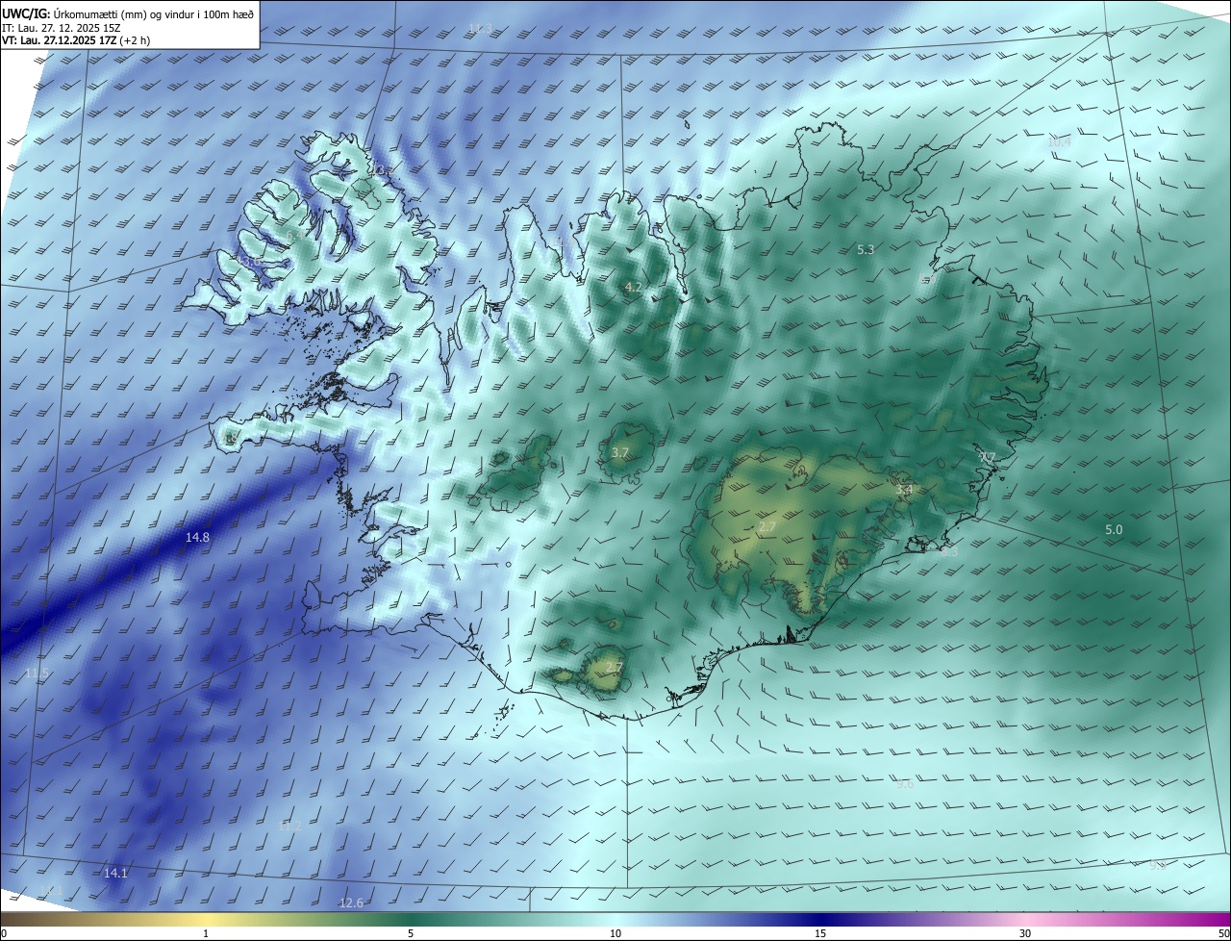Viewport: 1231px width, 941px height.
Task: Click the 10.4 value label
Action: tap(1058, 141)
